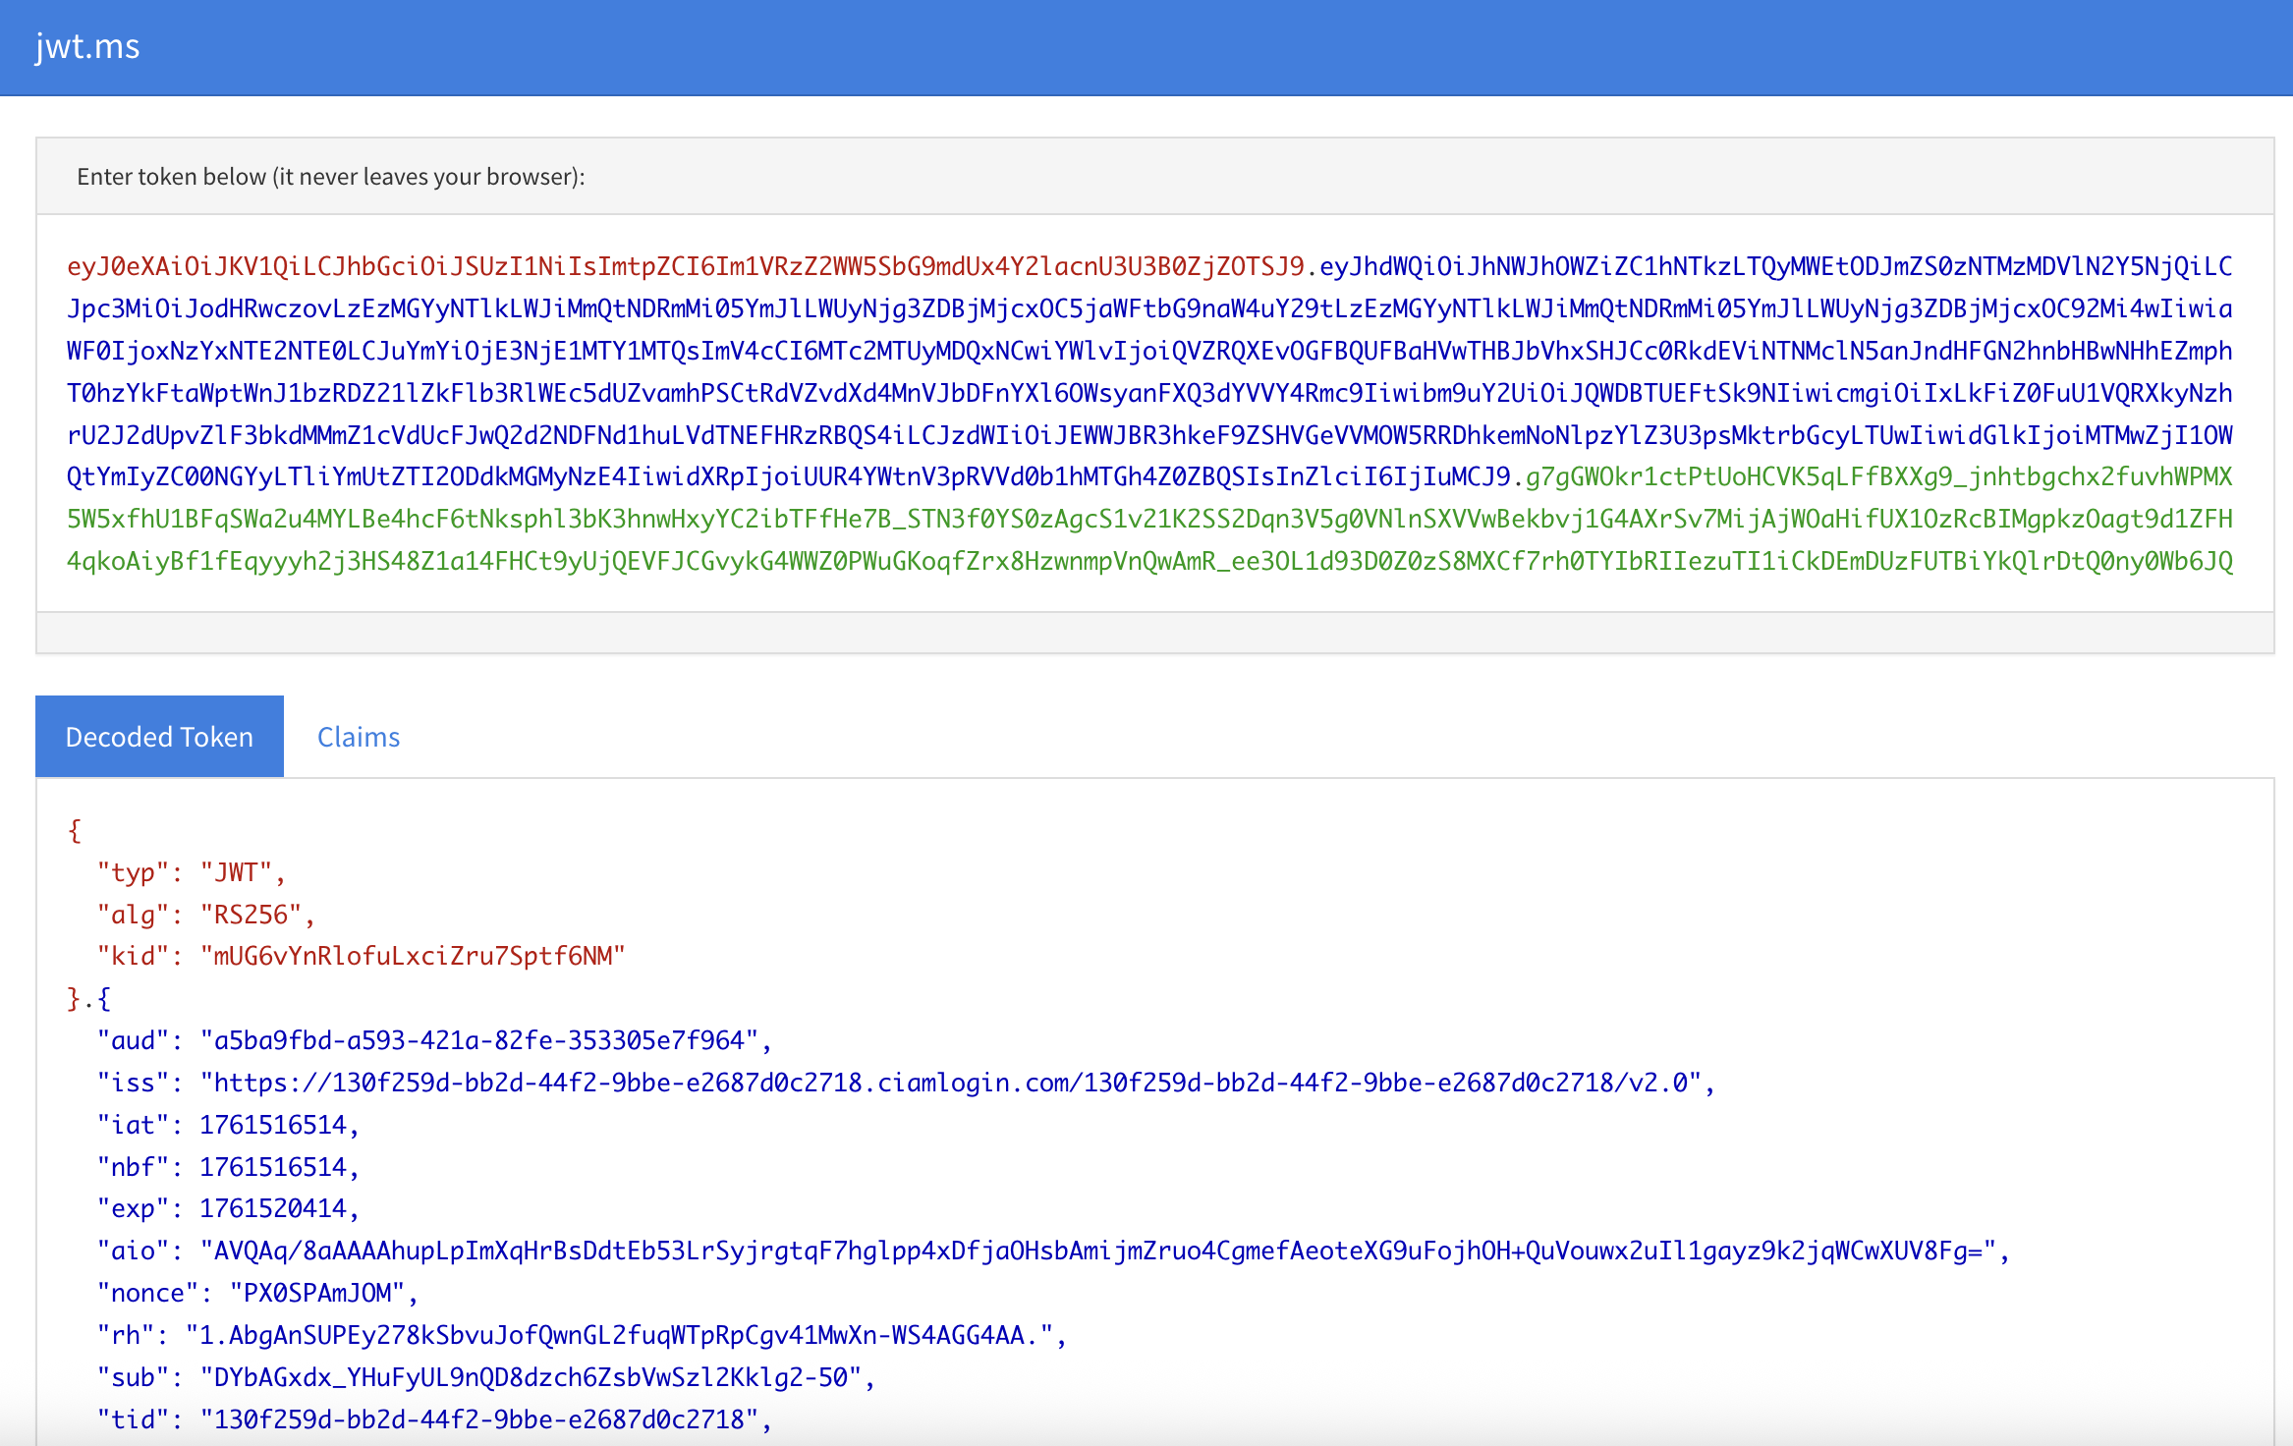Viewport: 2293px width, 1446px height.
Task: Select the Decoded Token tab
Action: (159, 737)
